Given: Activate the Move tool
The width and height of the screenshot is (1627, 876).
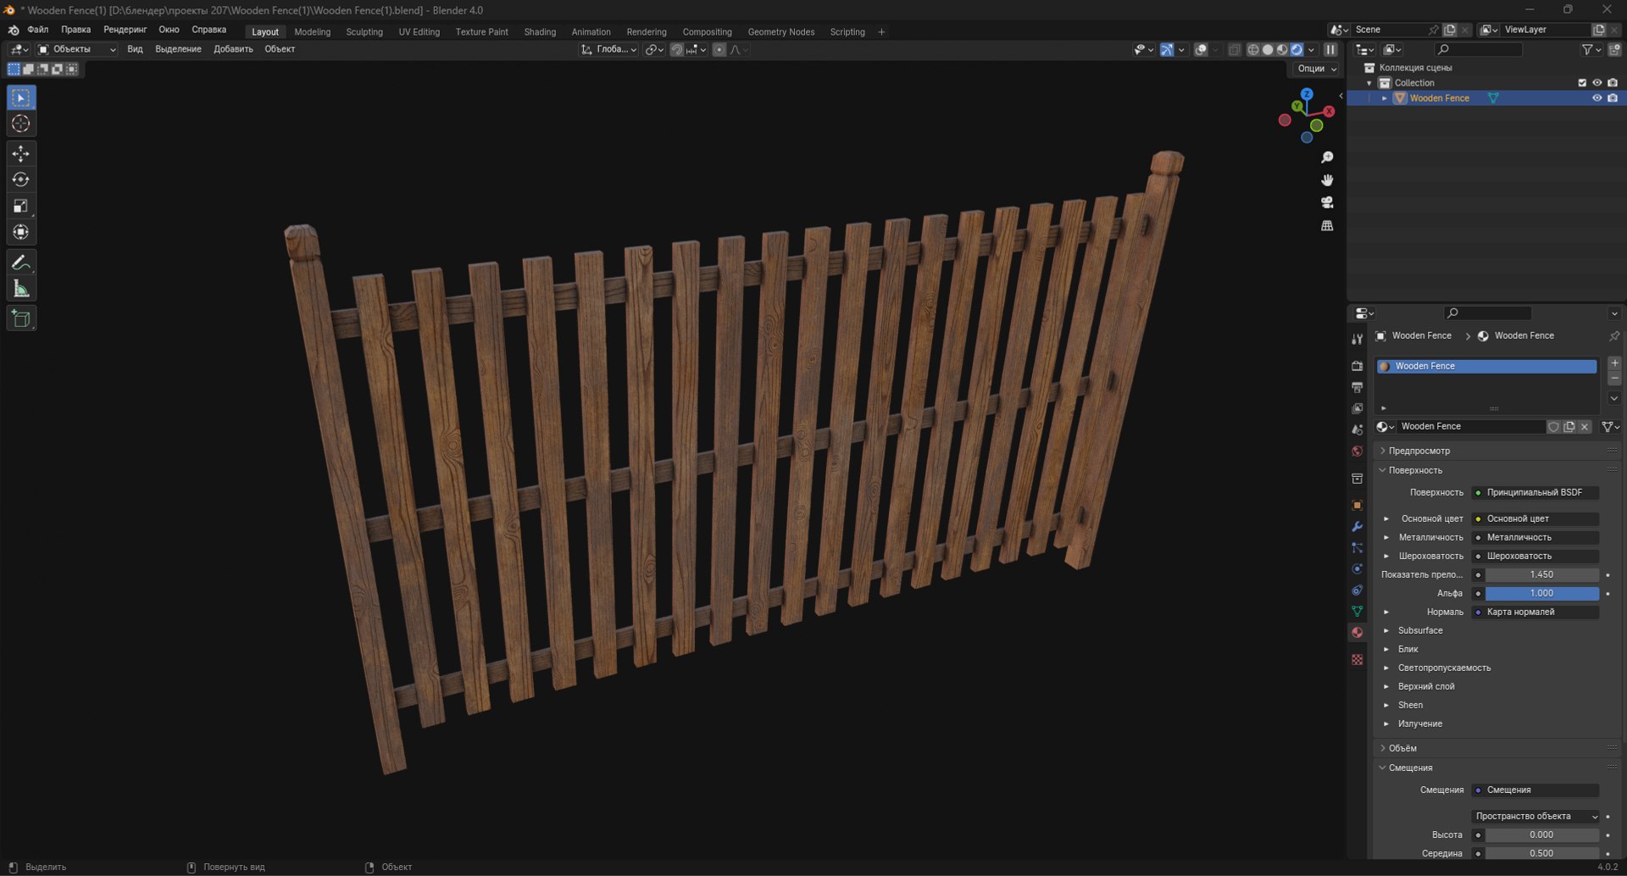Looking at the screenshot, I should (x=21, y=153).
